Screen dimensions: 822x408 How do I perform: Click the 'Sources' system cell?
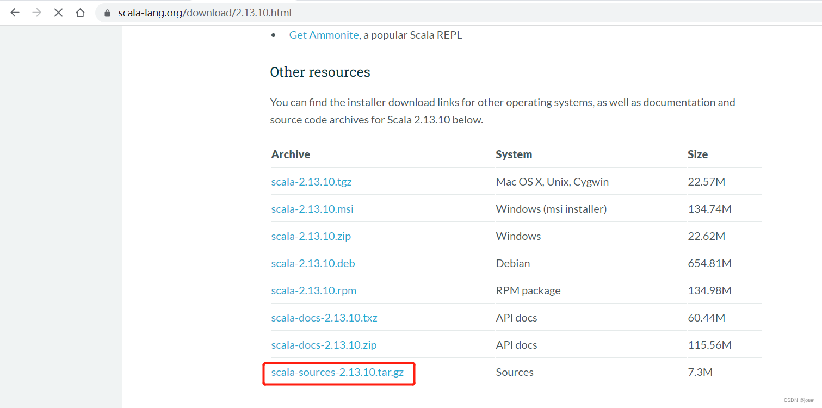(x=515, y=372)
